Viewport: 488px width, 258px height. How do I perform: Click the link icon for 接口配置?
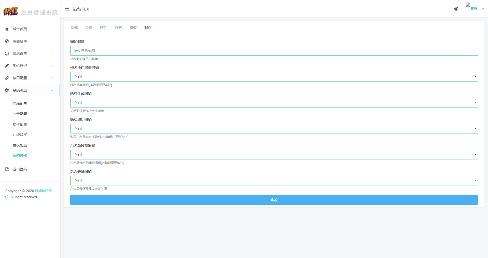(x=7, y=78)
